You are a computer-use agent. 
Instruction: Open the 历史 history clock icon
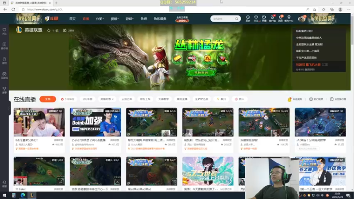[248, 19]
